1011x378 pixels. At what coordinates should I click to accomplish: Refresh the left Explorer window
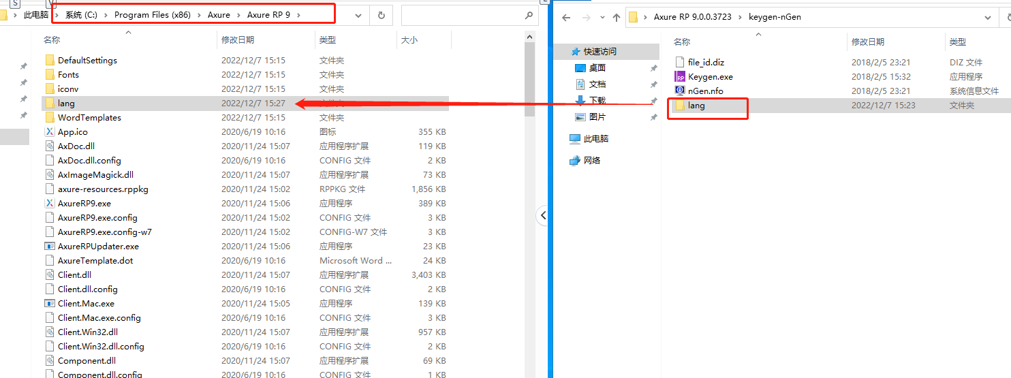point(381,15)
